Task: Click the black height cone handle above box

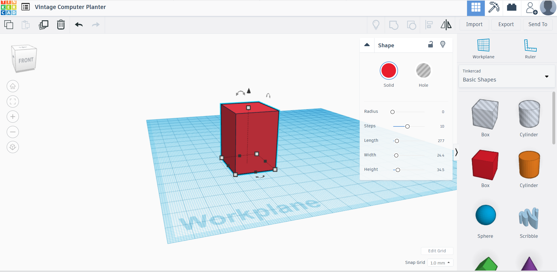Action: point(249,91)
